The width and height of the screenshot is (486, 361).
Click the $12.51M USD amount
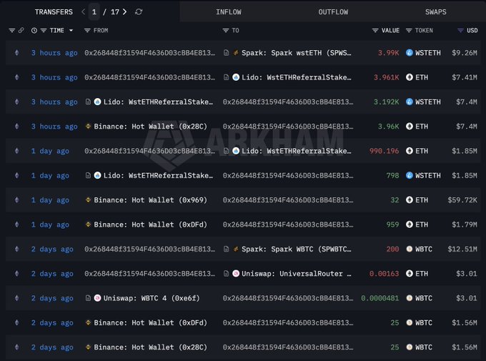coord(462,249)
